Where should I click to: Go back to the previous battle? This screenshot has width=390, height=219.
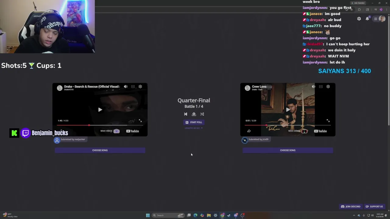click(x=186, y=114)
